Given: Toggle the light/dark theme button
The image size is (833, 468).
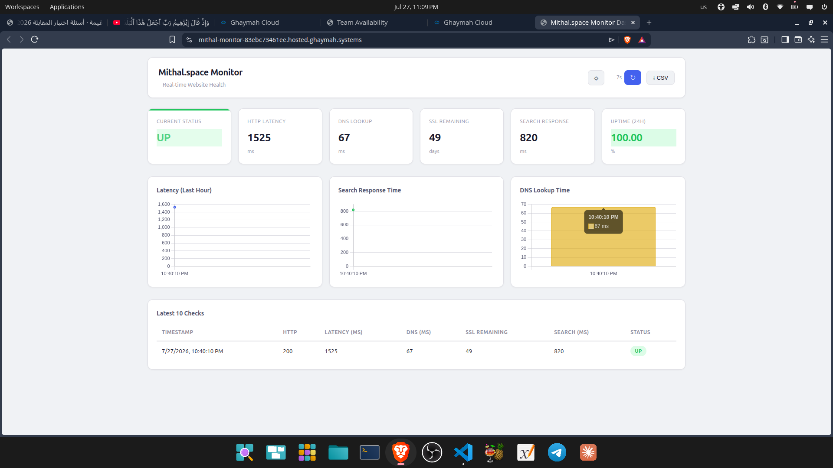Looking at the screenshot, I should pos(596,78).
